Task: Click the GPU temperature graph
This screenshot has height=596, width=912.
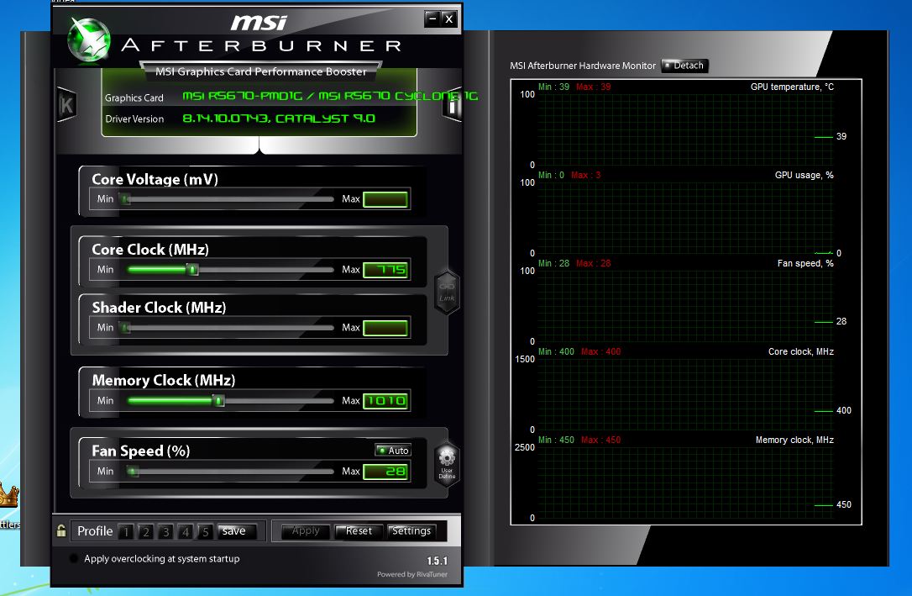Action: coord(685,129)
